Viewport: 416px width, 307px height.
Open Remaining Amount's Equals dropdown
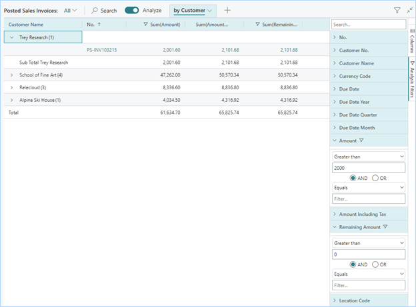[369, 274]
